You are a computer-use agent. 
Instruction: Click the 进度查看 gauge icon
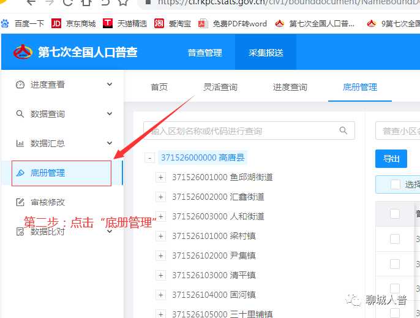[x=20, y=85]
